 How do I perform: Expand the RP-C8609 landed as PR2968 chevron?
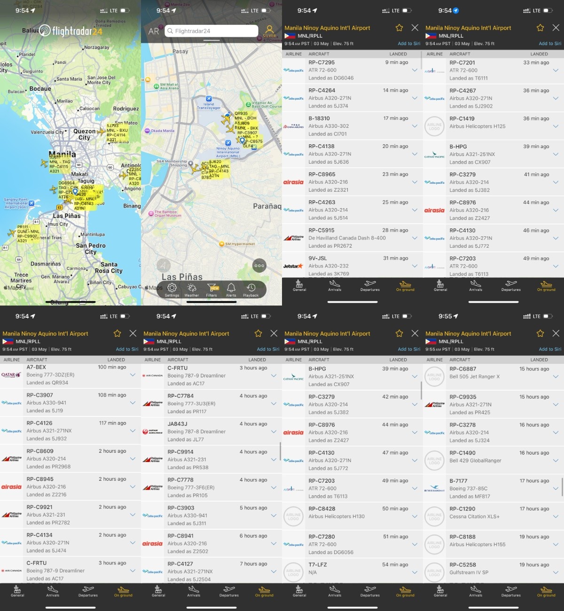click(x=133, y=459)
